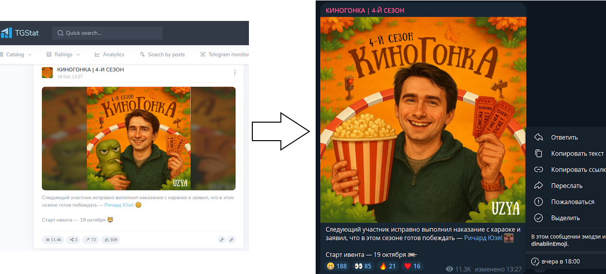The image size is (606, 274).
Task: Click the Catalog grid icon
Action: coord(0,55)
